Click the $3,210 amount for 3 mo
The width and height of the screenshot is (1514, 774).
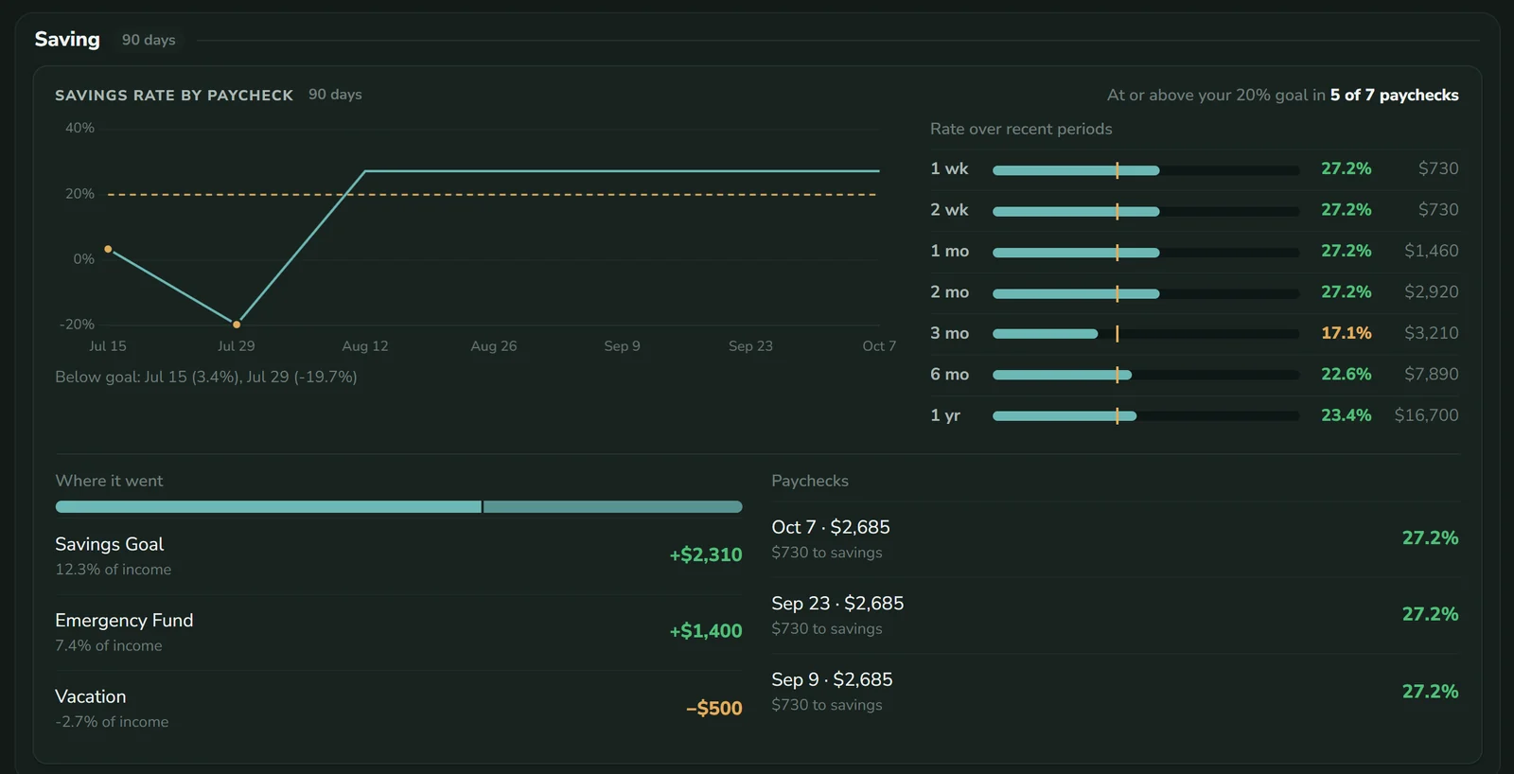click(x=1431, y=333)
